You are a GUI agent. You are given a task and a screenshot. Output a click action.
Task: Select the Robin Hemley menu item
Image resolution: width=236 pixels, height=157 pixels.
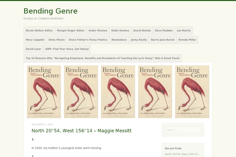(120, 30)
